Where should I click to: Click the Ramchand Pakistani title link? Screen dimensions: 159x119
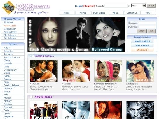point(105,84)
